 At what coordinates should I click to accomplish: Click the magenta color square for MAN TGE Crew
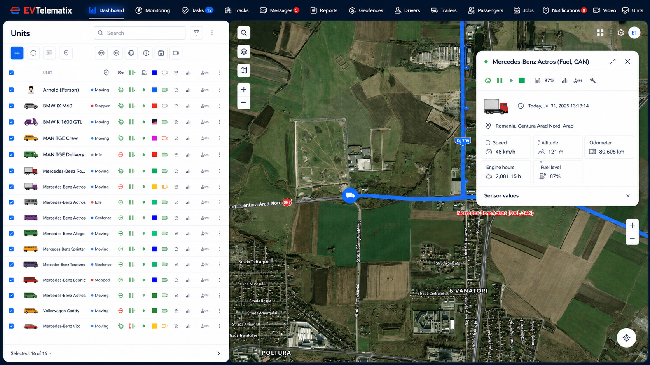click(154, 138)
